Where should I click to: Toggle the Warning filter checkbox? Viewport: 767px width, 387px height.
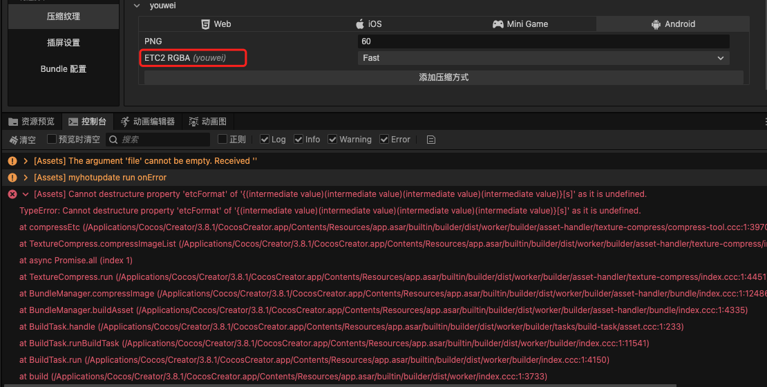332,140
